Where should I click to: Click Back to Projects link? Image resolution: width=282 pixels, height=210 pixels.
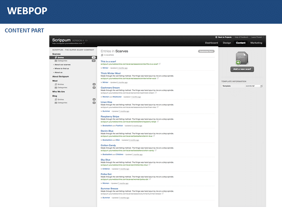tap(225, 37)
